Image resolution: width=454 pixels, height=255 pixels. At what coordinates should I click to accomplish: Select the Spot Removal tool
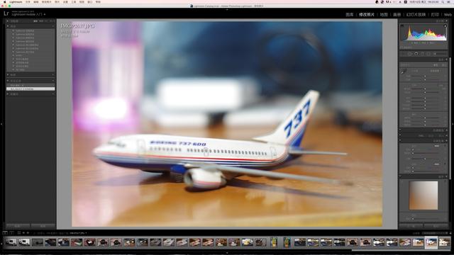(x=416, y=54)
